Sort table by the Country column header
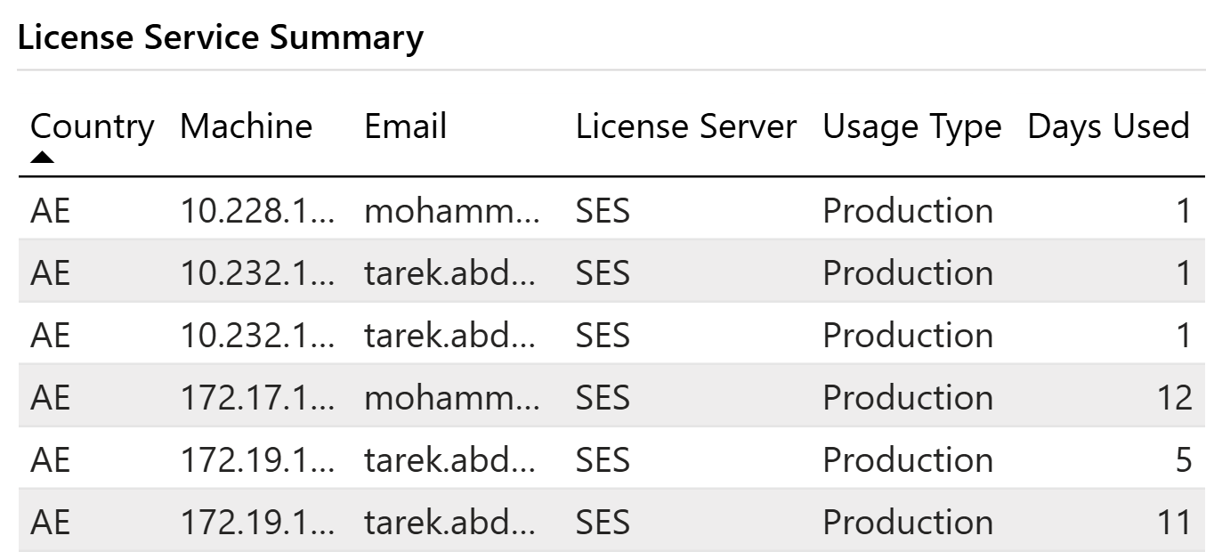This screenshot has height=552, width=1206. click(x=92, y=127)
